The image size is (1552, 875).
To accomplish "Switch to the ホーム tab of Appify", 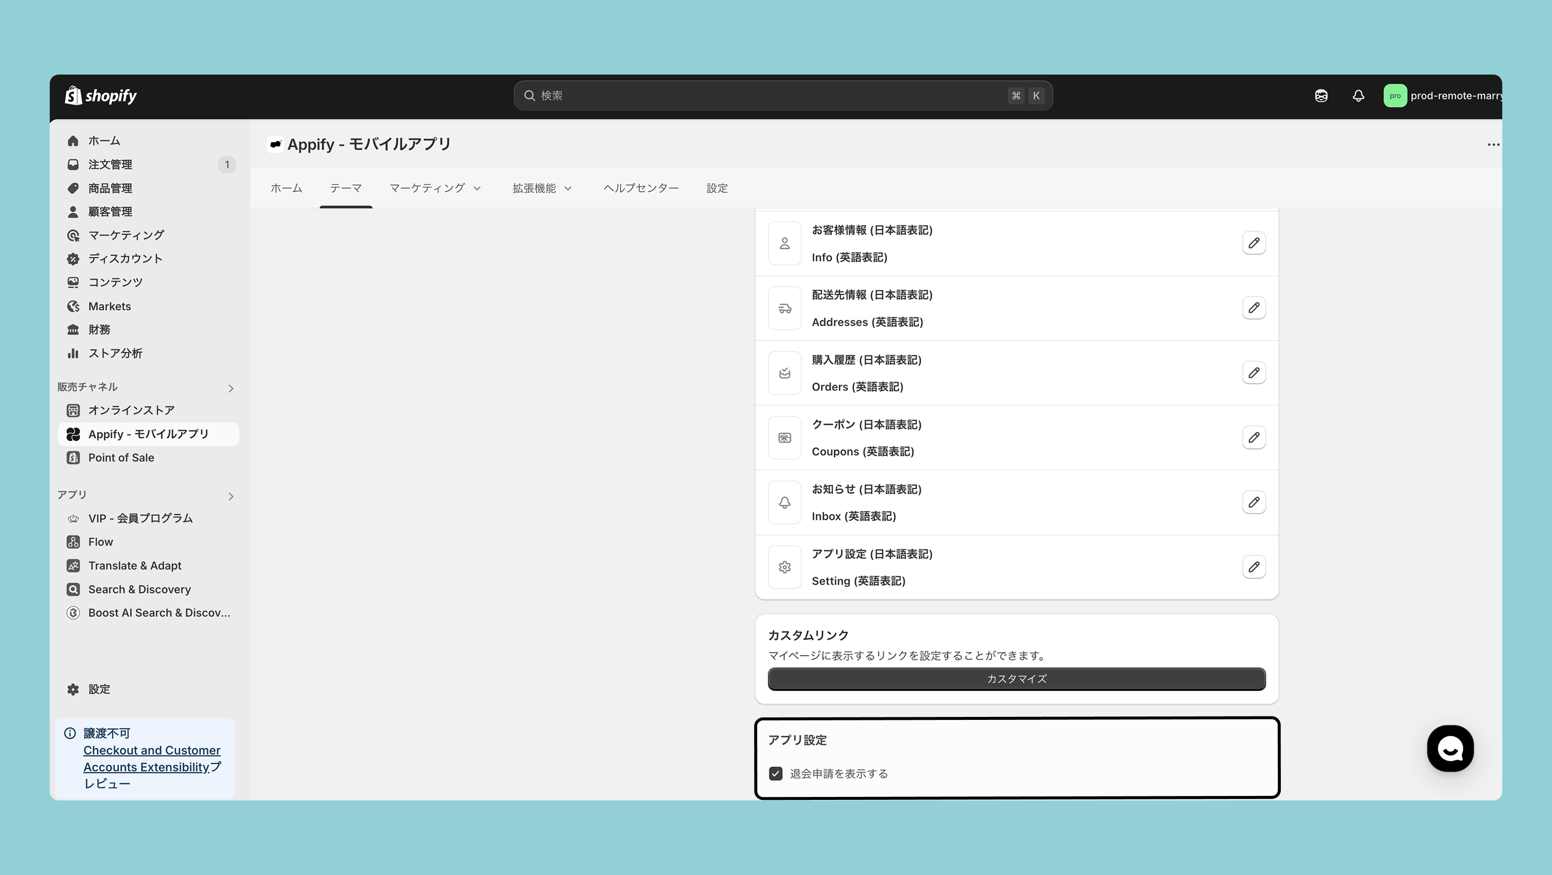I will point(286,188).
